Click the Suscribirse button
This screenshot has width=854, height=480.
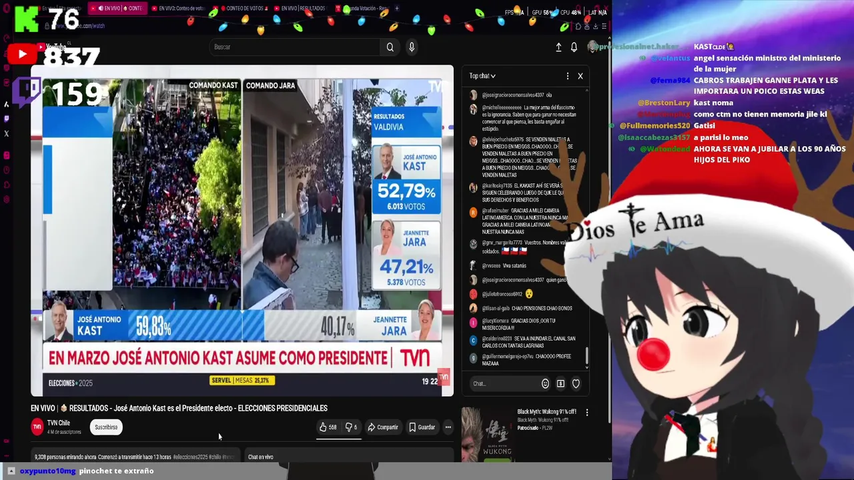(106, 427)
